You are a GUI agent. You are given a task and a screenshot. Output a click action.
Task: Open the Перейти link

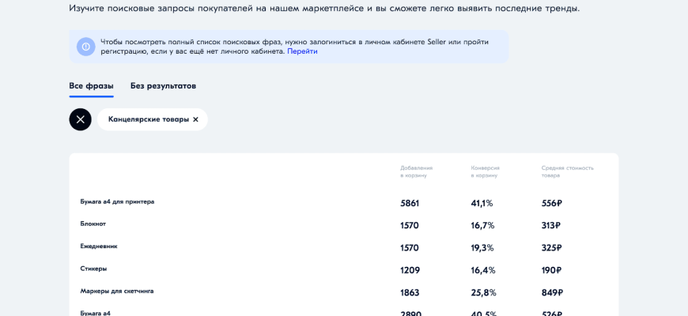click(x=302, y=51)
